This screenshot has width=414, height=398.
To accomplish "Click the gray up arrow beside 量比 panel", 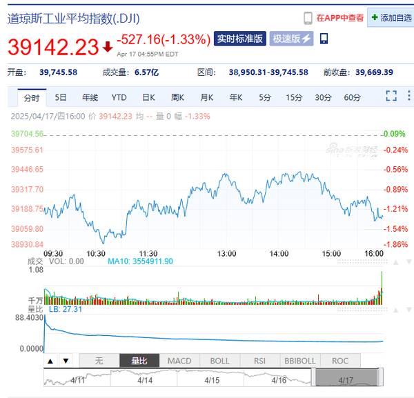I will 395,310.
